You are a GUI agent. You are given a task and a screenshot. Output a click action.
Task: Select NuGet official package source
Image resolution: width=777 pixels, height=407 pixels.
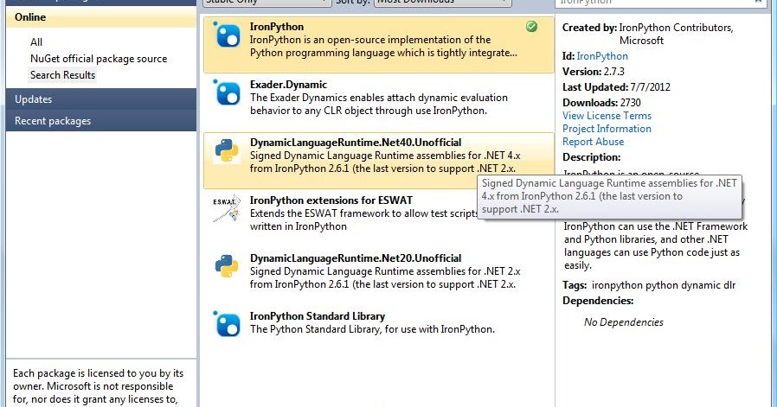pos(99,59)
